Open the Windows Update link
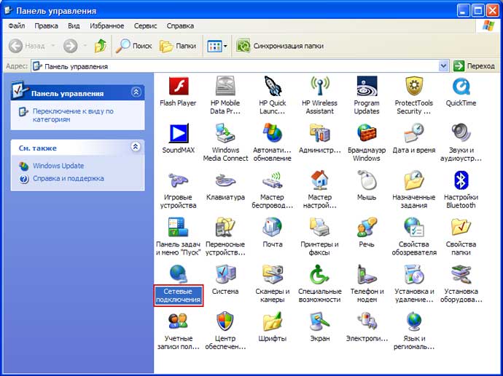This screenshot has height=376, width=503. tap(58, 166)
